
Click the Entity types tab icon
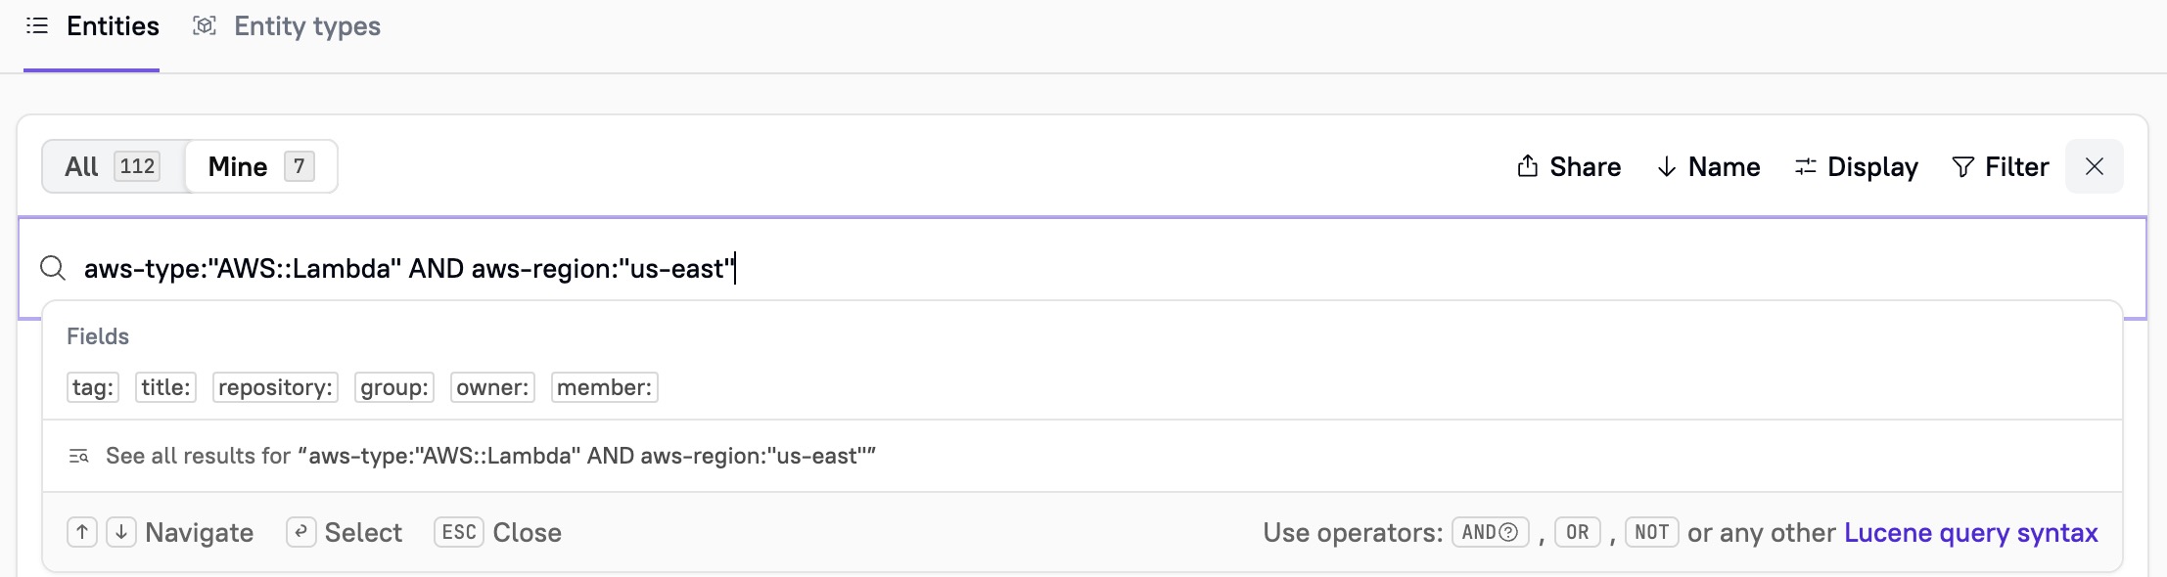[x=204, y=26]
